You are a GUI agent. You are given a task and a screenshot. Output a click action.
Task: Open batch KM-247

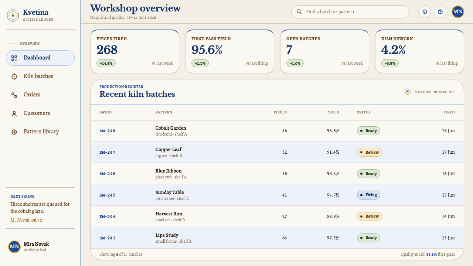click(x=107, y=153)
